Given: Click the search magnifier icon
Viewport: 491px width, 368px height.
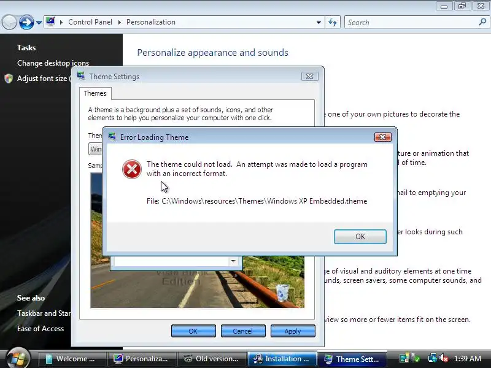Looking at the screenshot, I should pyautogui.click(x=482, y=22).
